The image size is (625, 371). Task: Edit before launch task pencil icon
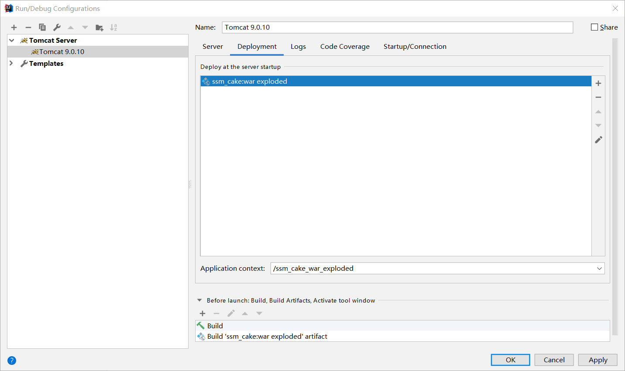click(x=231, y=313)
